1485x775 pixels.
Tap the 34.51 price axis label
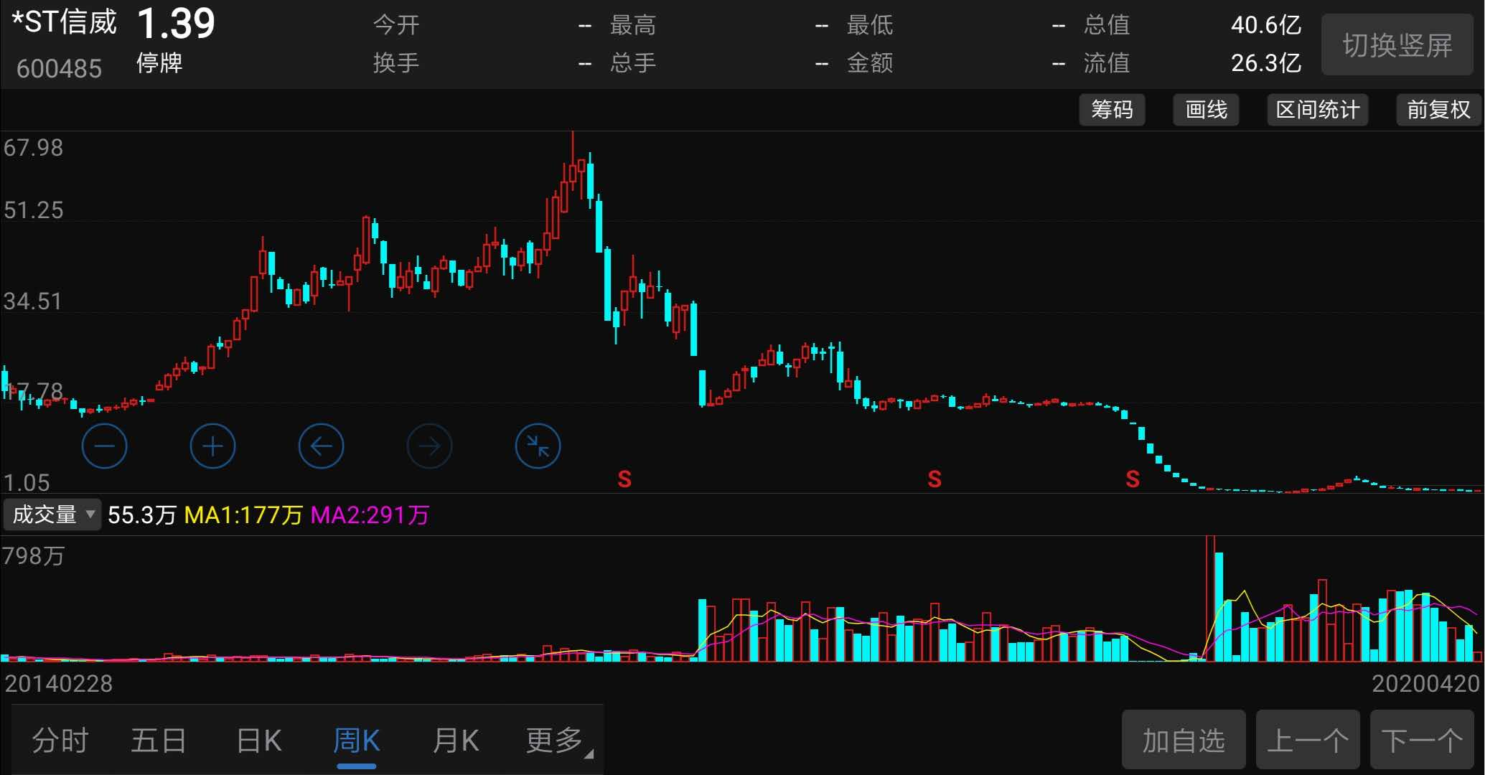[x=33, y=301]
